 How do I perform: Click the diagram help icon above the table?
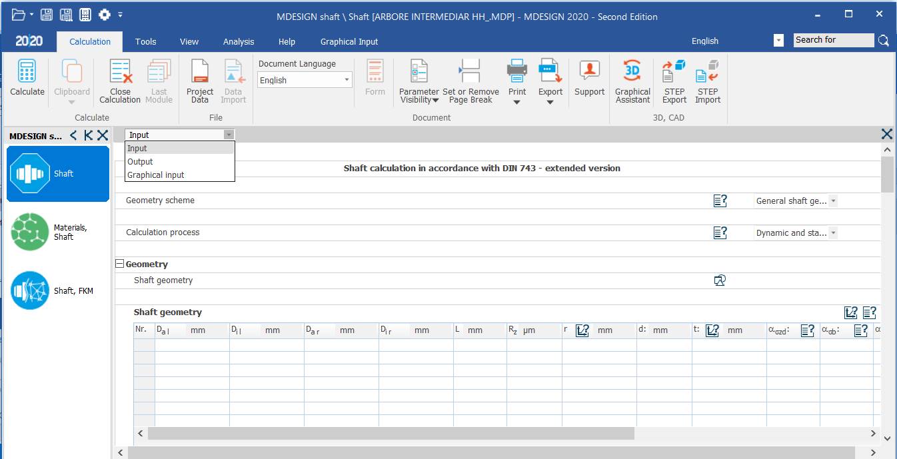(850, 312)
